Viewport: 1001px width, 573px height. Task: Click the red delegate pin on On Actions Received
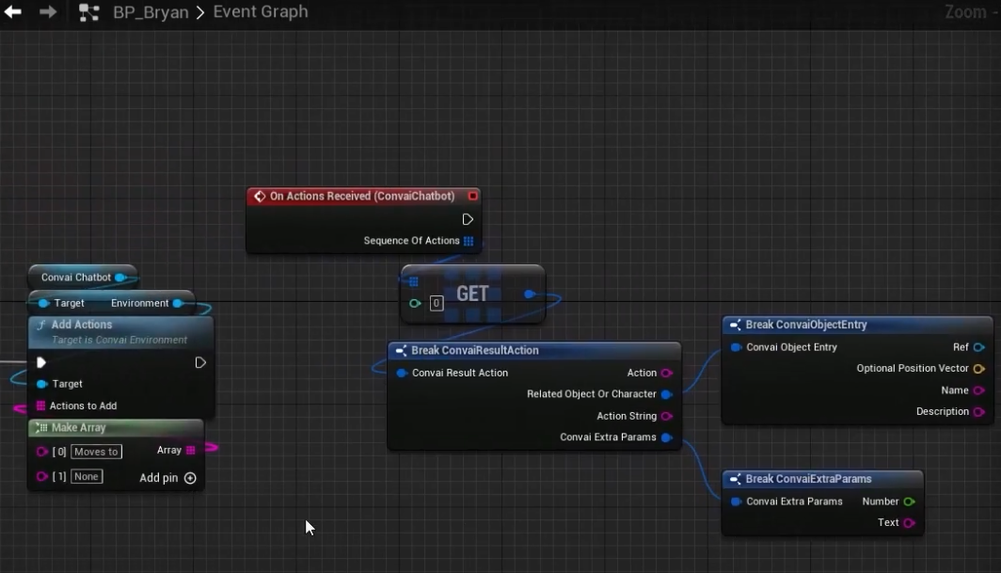(x=472, y=196)
